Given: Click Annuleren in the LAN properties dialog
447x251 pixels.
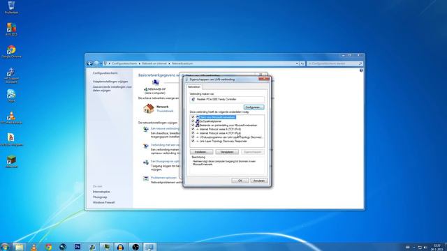Looking at the screenshot, I should click(259, 181).
